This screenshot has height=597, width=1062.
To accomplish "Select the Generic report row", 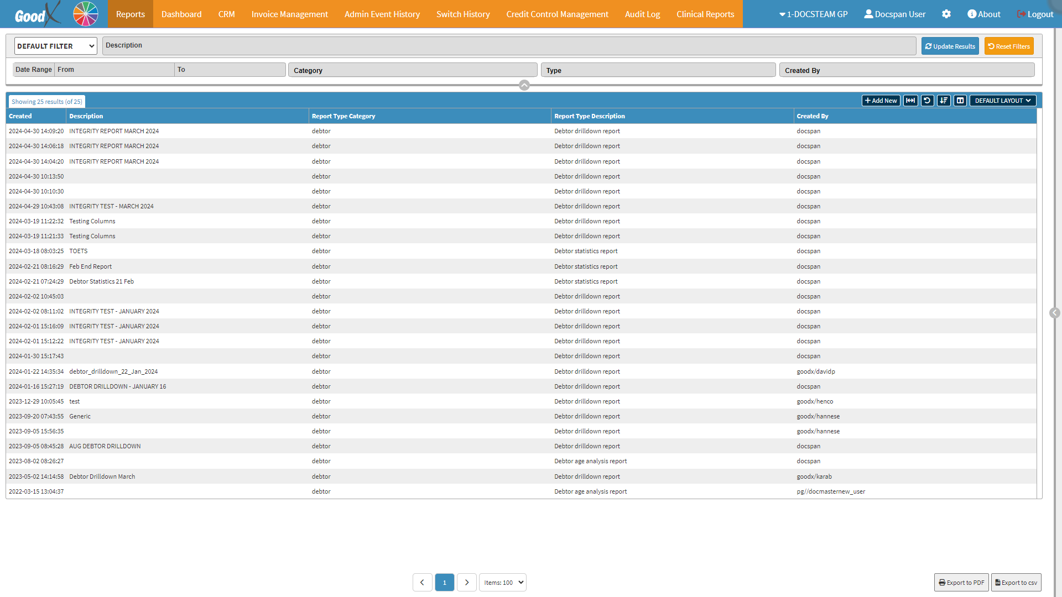I will coord(521,416).
